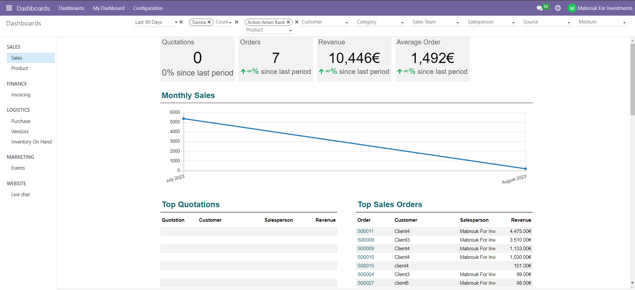635x290 pixels.
Task: Click the Mabrouk For Investments user name
Action: (x=605, y=8)
